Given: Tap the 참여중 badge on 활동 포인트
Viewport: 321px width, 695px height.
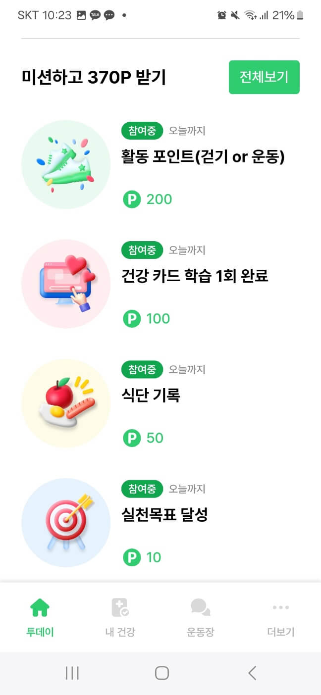Looking at the screenshot, I should (142, 131).
